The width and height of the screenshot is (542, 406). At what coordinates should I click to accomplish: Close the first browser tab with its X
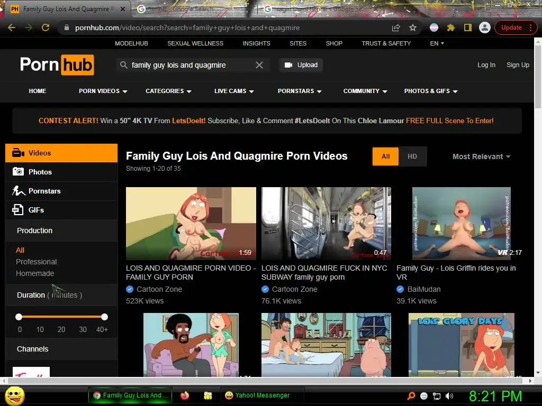click(123, 9)
